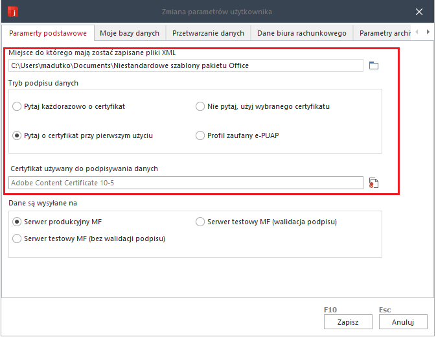
Task: Click the XML files path input field
Action: click(186, 65)
